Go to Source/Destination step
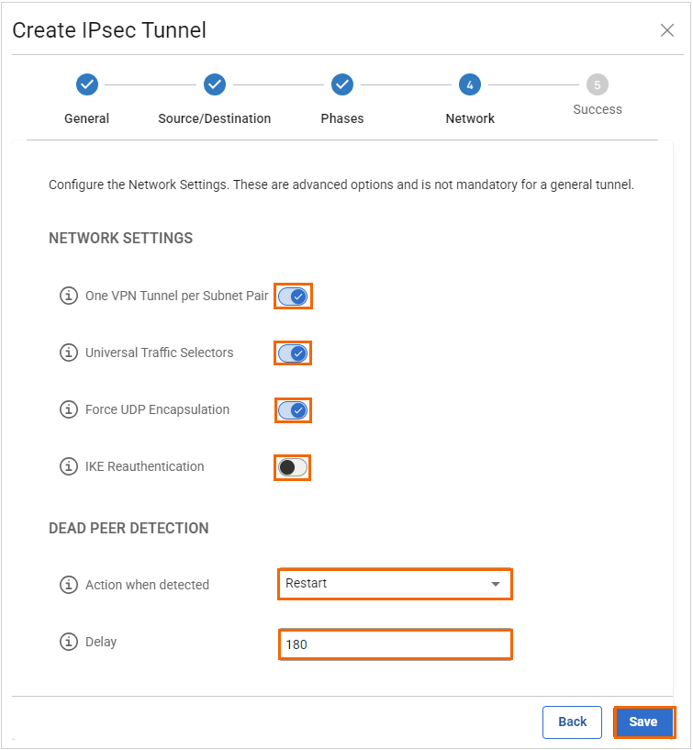The height and width of the screenshot is (750, 693). click(215, 84)
